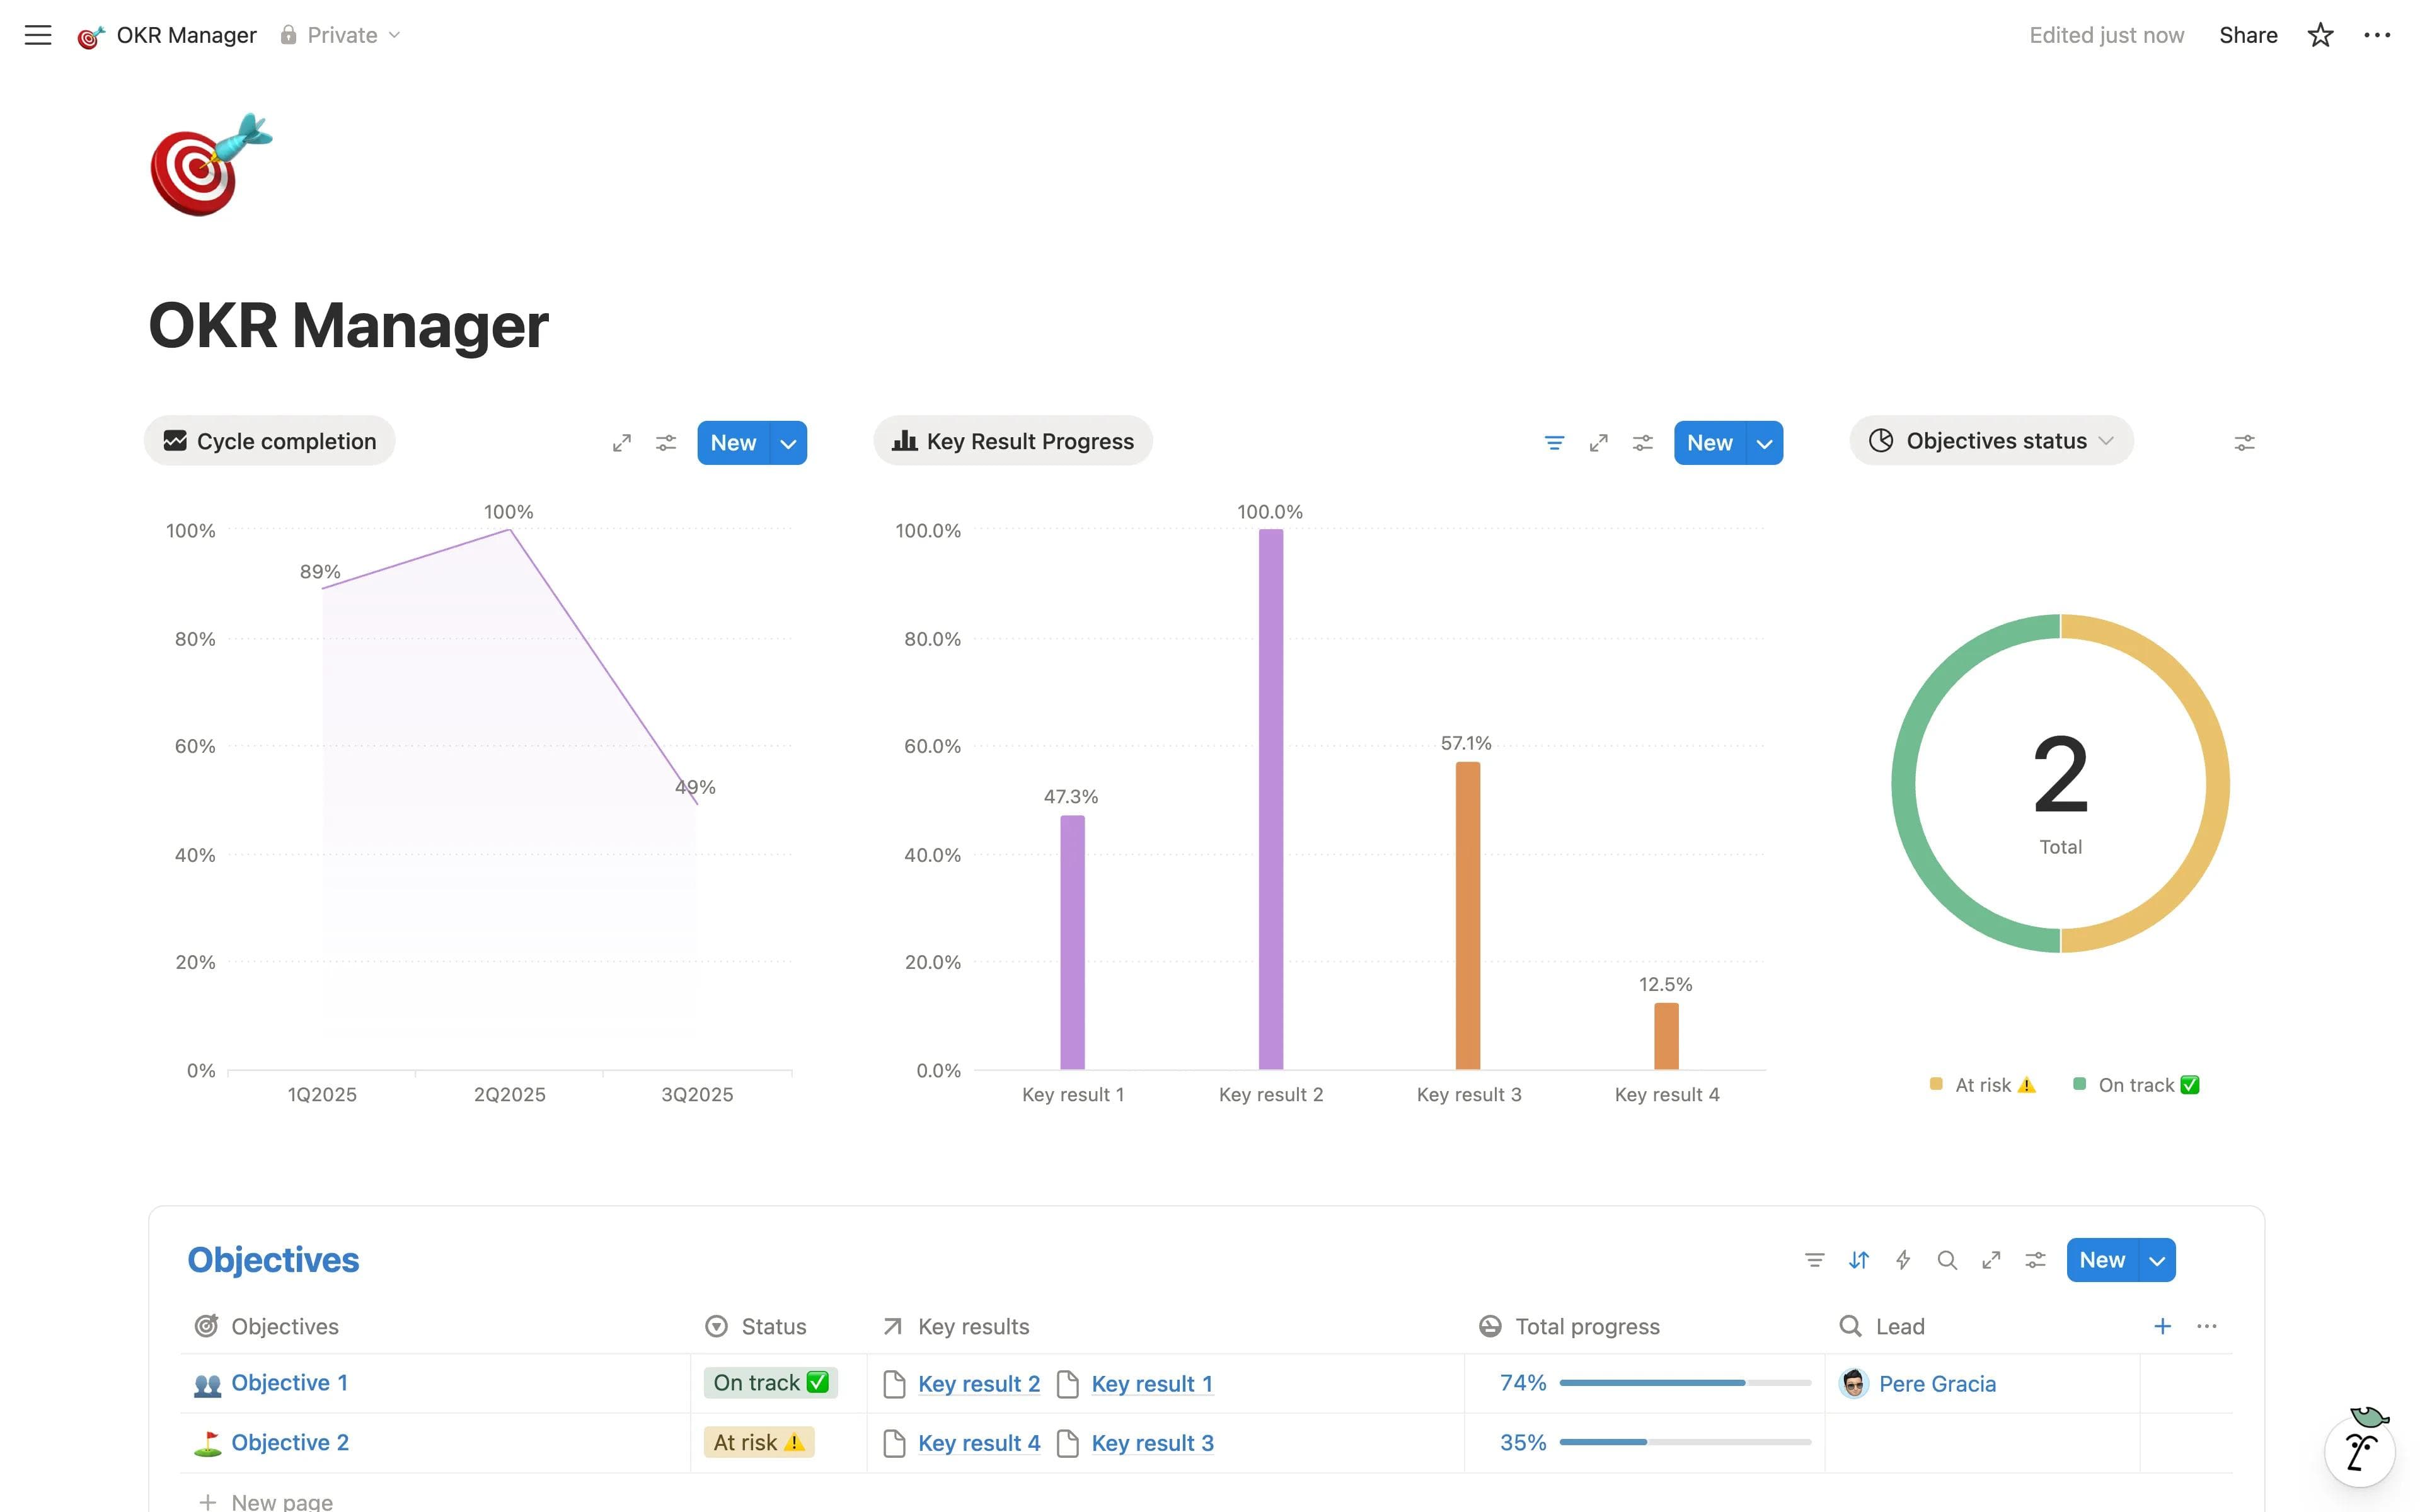Open filter icon in Key Result Progress
This screenshot has width=2420, height=1512.
coord(1554,443)
